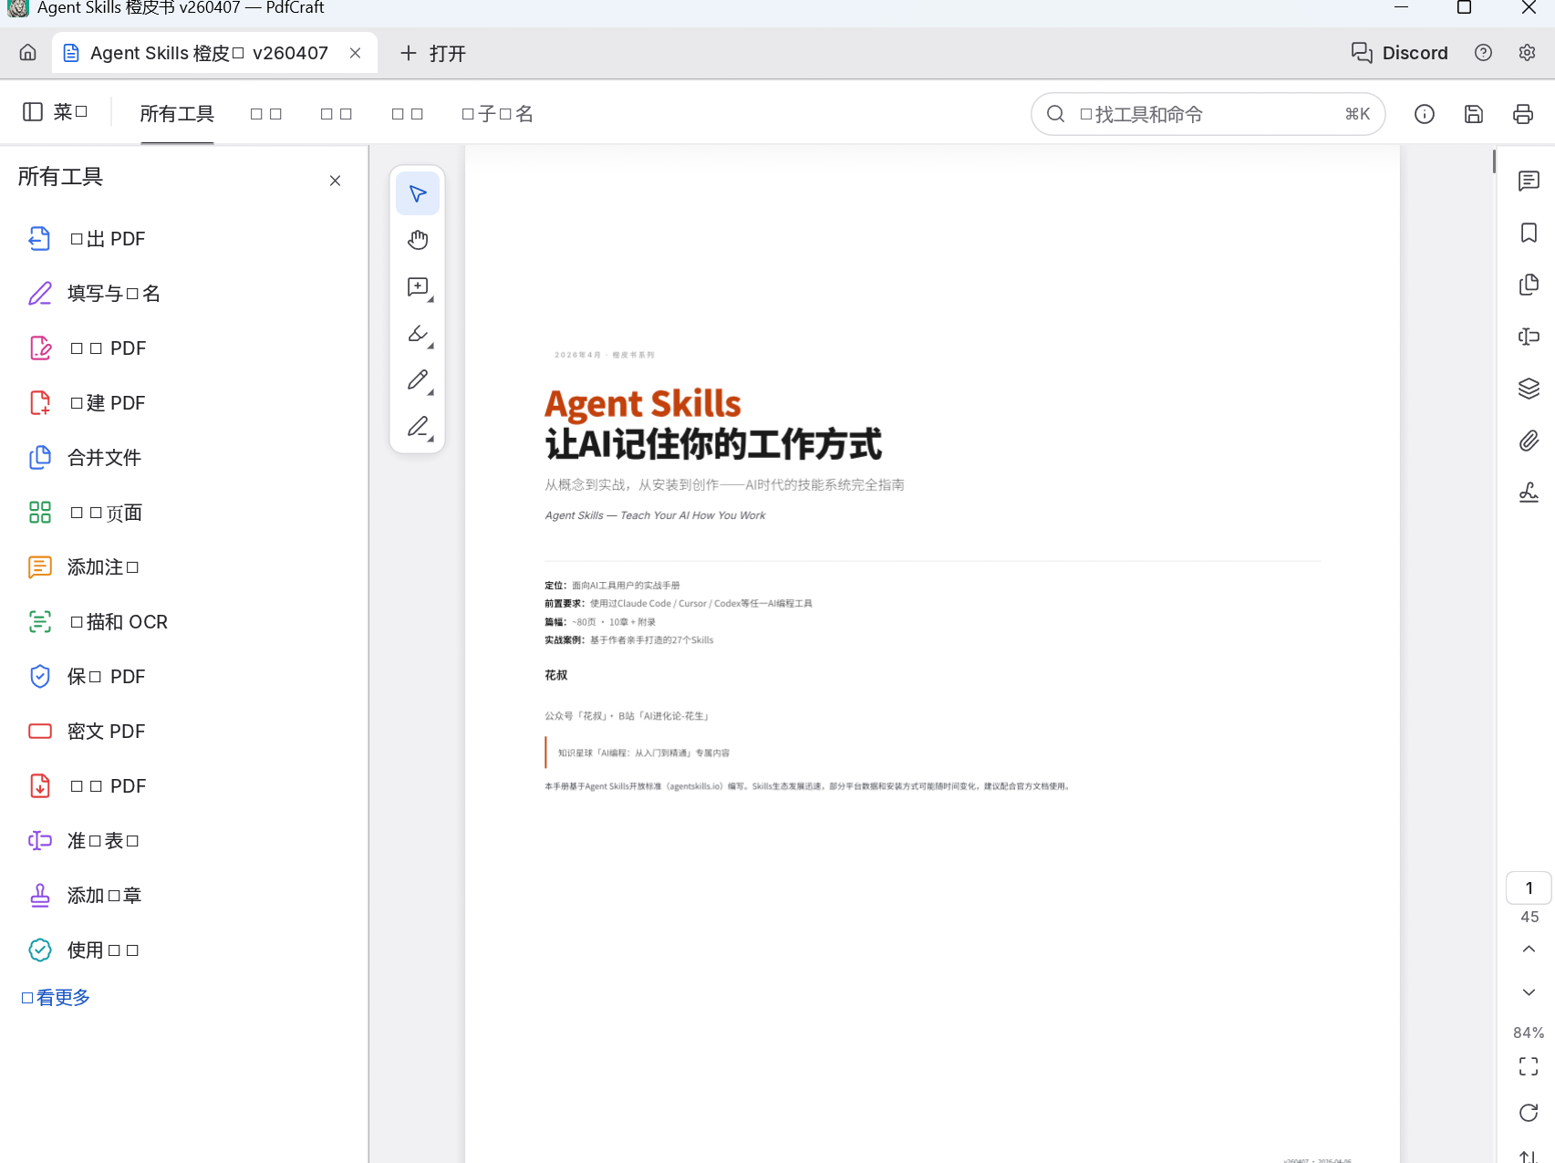1555x1163 pixels.
Task: Open the attachments paperclip panel
Action: (x=1529, y=441)
